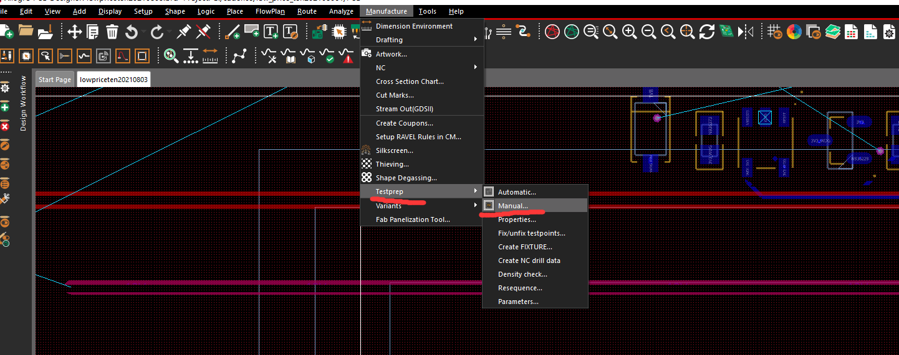Click the Show Measure ruler icon

[x=209, y=57]
